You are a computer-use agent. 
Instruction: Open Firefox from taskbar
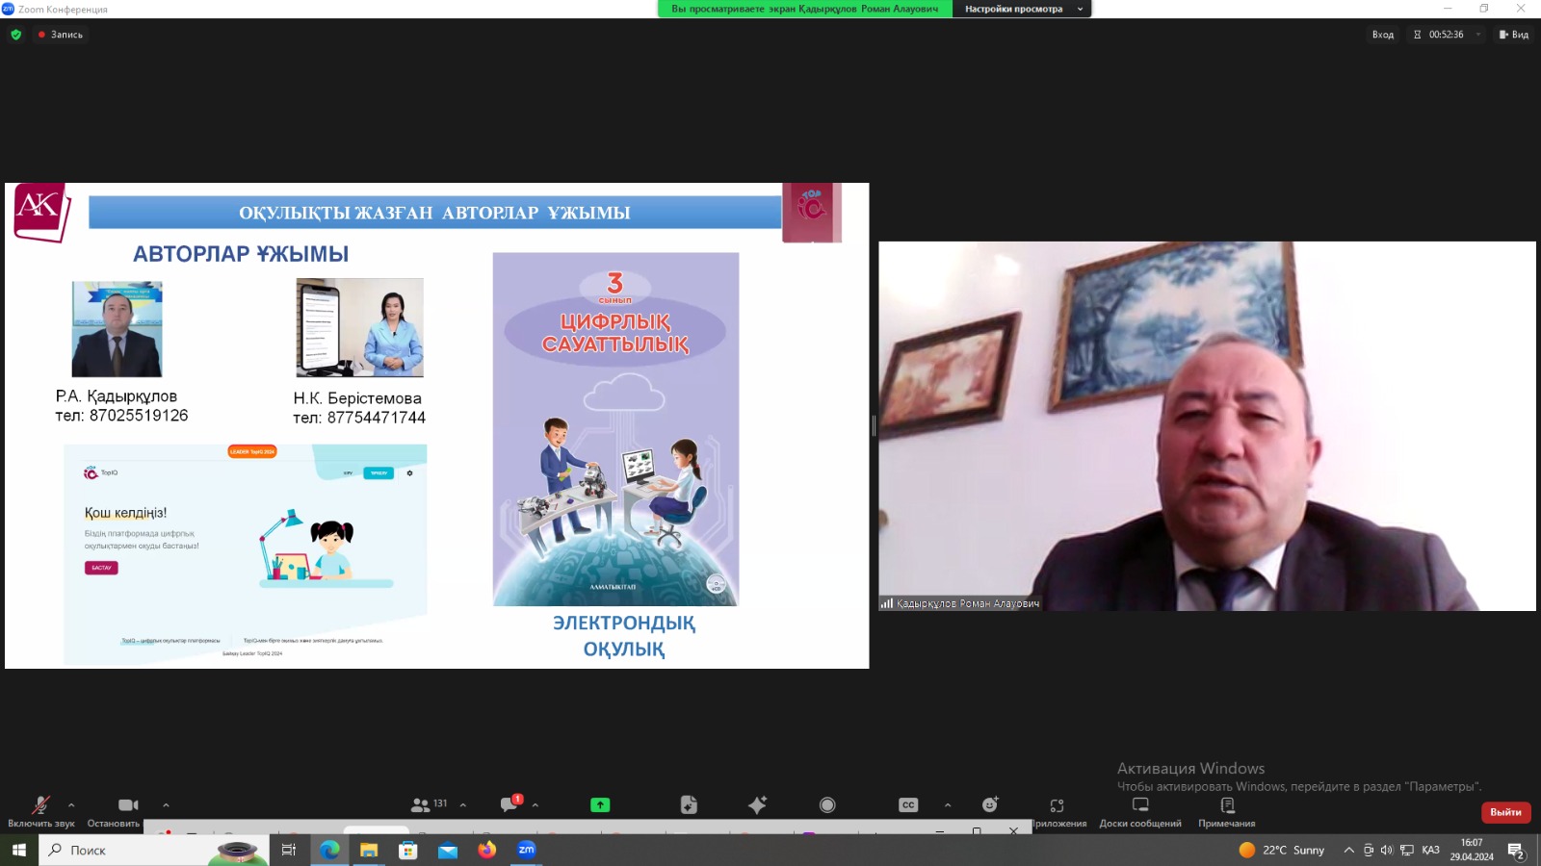(487, 850)
